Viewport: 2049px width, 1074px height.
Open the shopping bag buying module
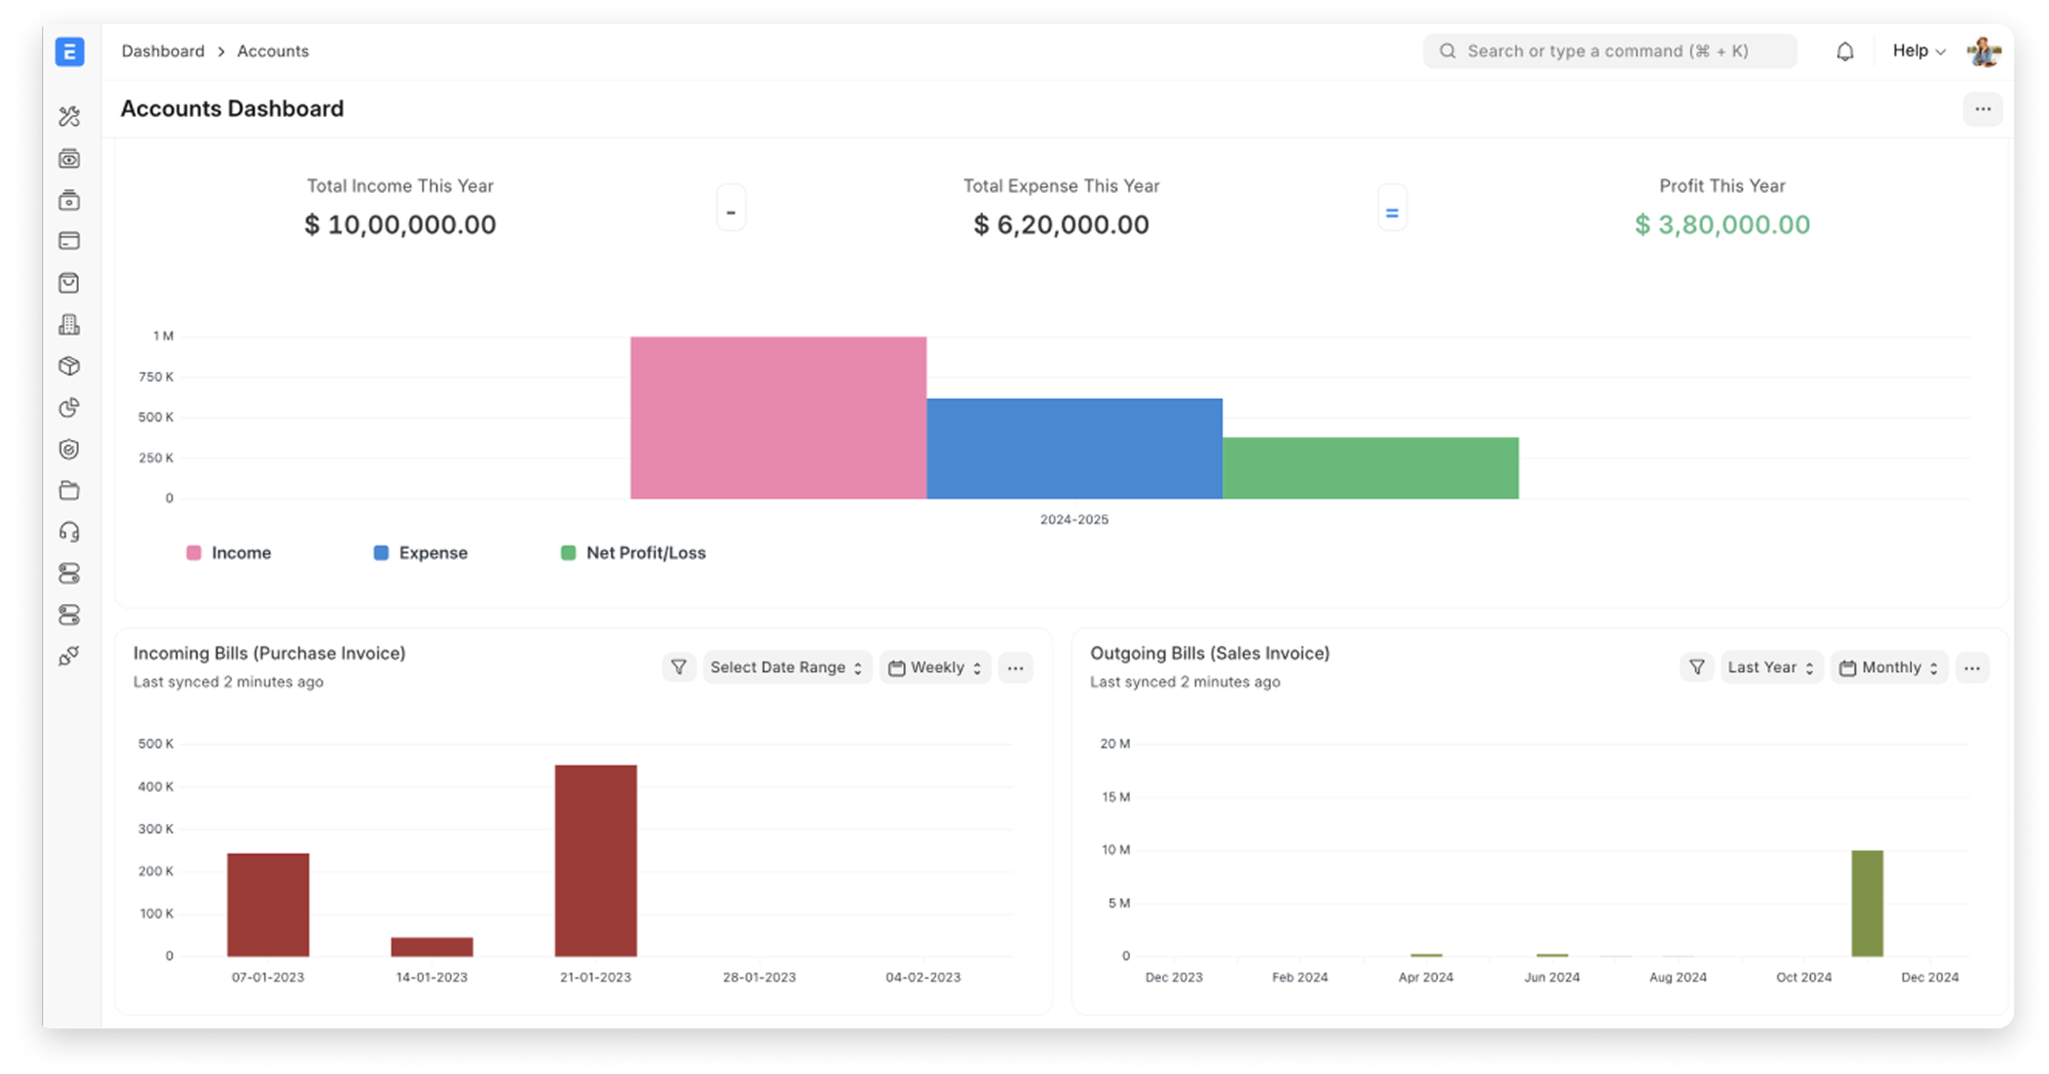coord(69,283)
